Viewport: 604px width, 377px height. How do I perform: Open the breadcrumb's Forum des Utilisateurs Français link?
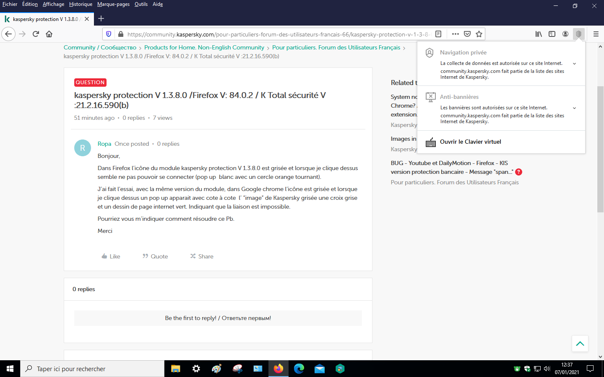tap(336, 48)
